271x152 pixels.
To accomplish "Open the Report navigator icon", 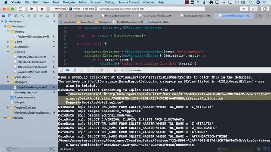I will [54, 16].
